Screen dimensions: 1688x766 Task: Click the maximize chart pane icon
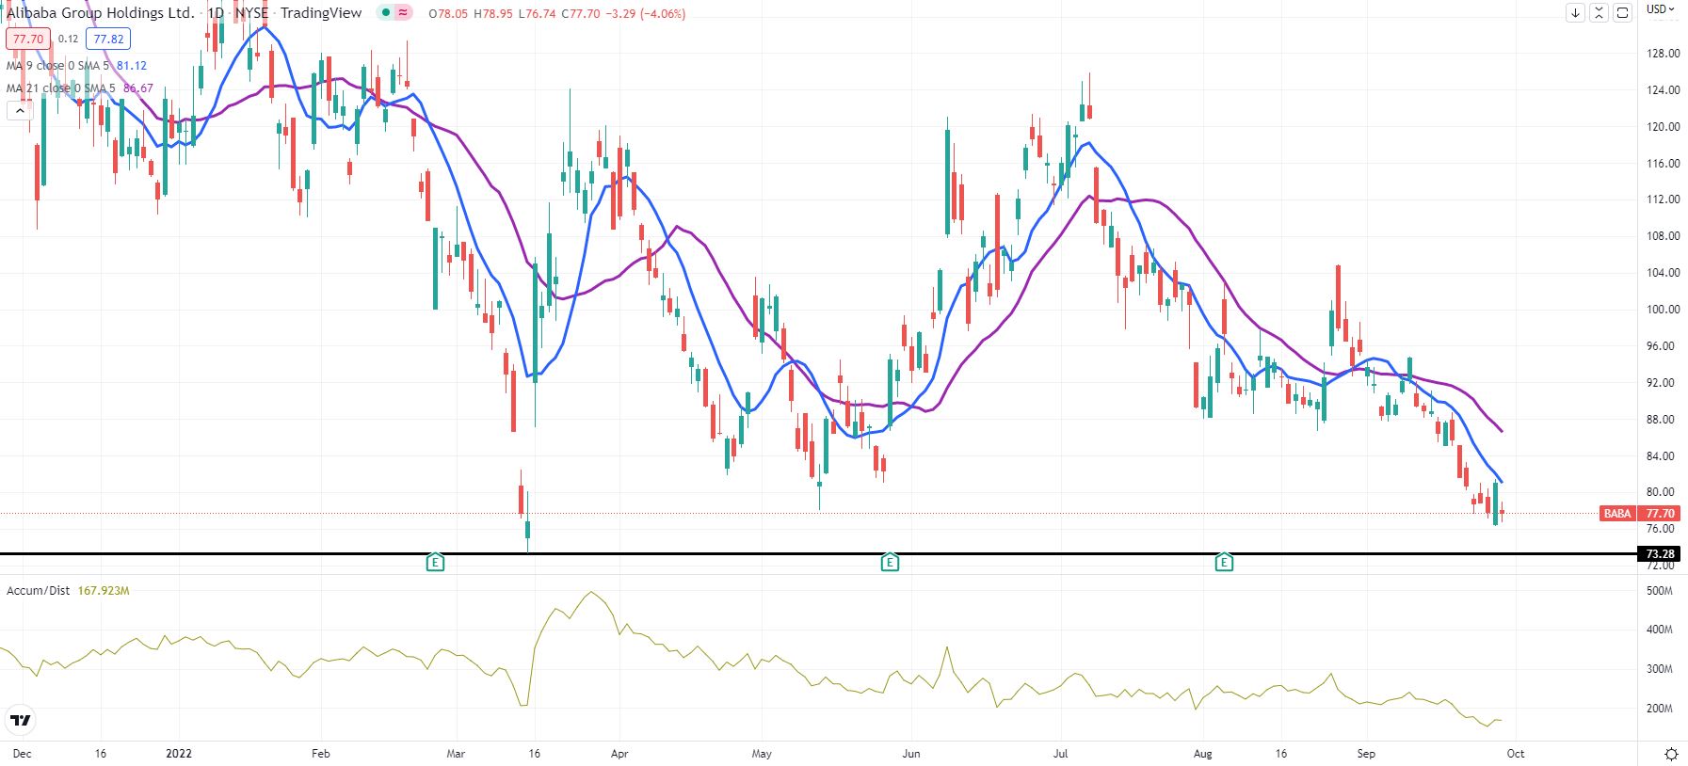[1622, 12]
